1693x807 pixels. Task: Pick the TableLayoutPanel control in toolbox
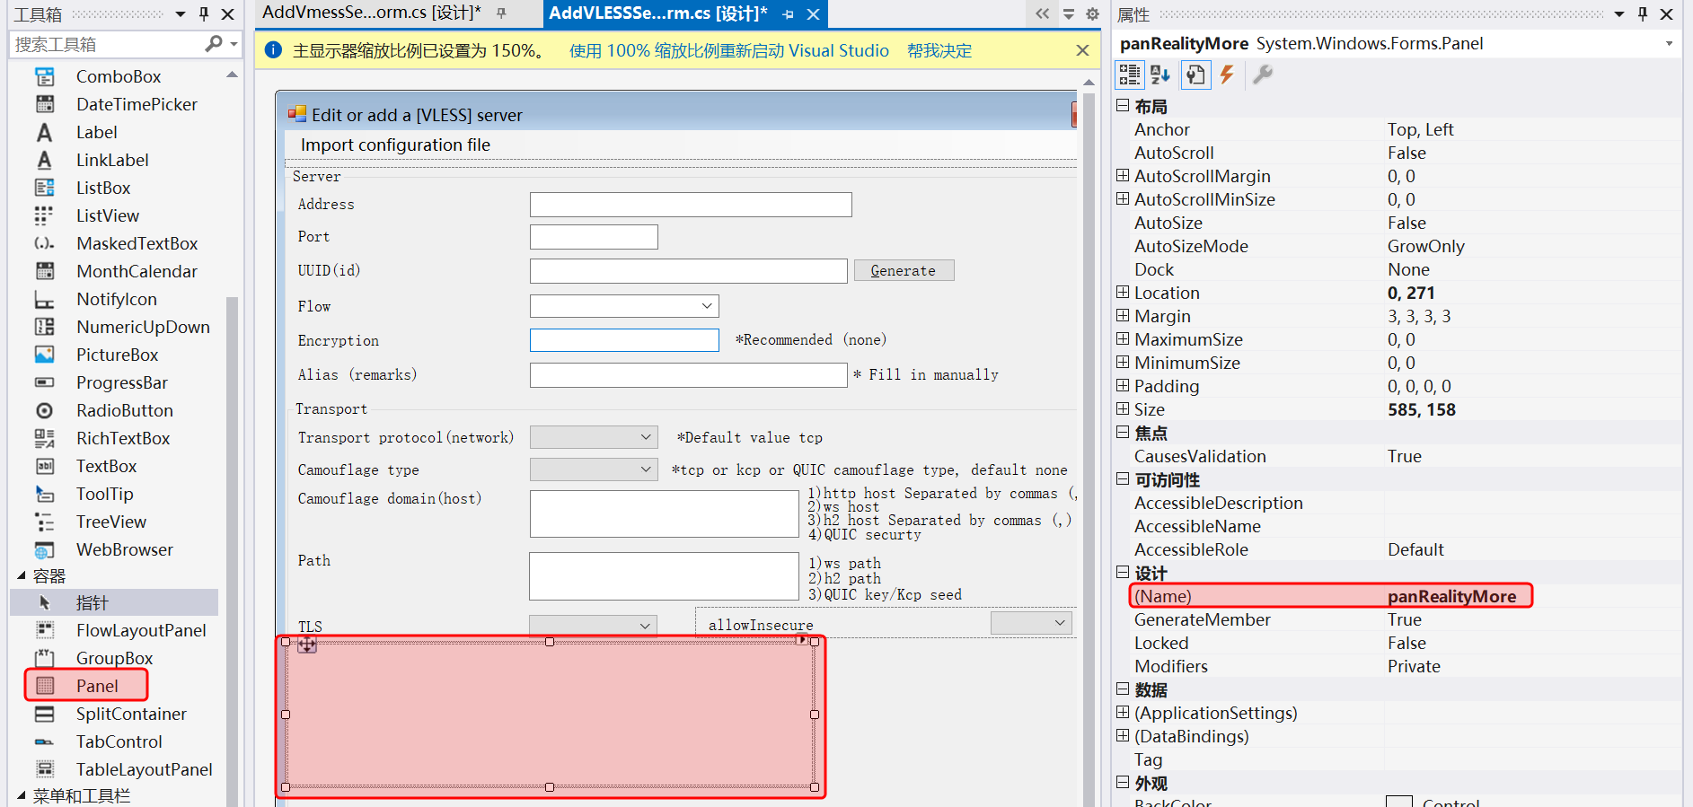144,769
